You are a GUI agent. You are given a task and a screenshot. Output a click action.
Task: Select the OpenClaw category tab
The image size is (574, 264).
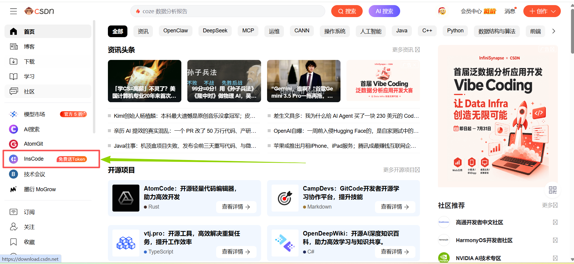pyautogui.click(x=176, y=31)
